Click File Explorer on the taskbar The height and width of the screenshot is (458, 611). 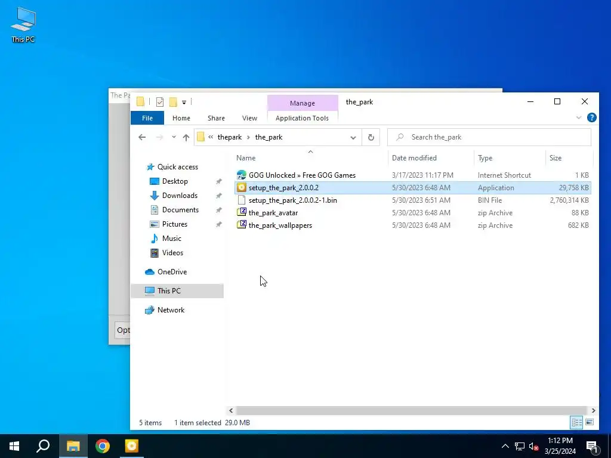pyautogui.click(x=73, y=446)
